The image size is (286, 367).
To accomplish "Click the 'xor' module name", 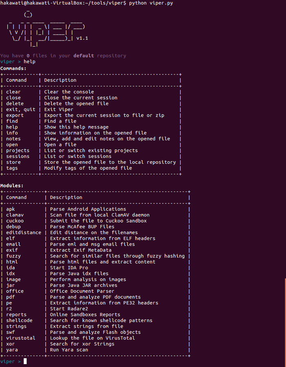I will [x=11, y=344].
